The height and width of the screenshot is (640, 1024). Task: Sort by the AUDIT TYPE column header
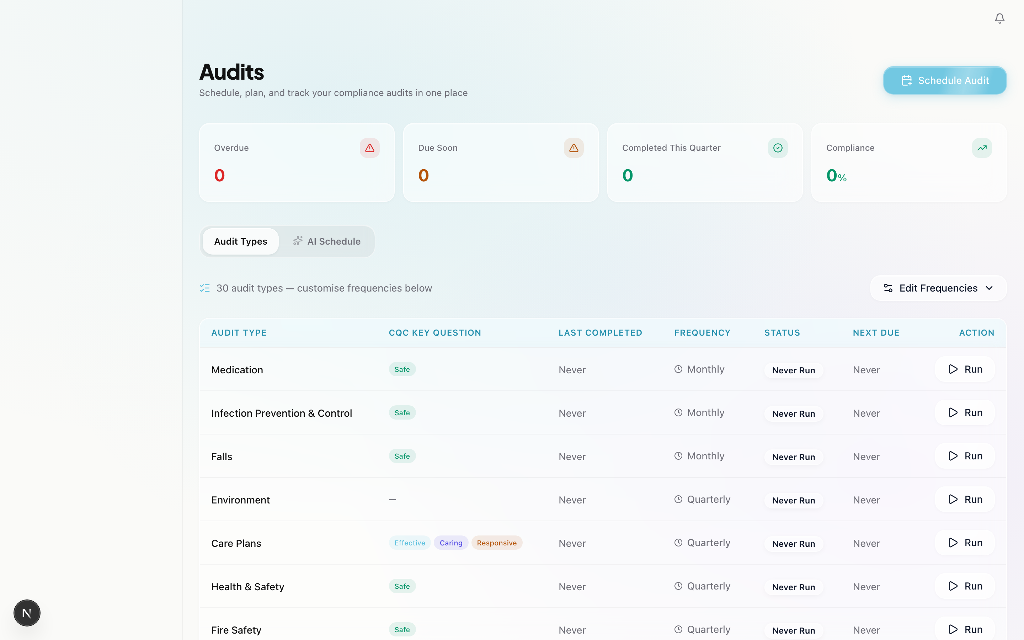coord(239,333)
